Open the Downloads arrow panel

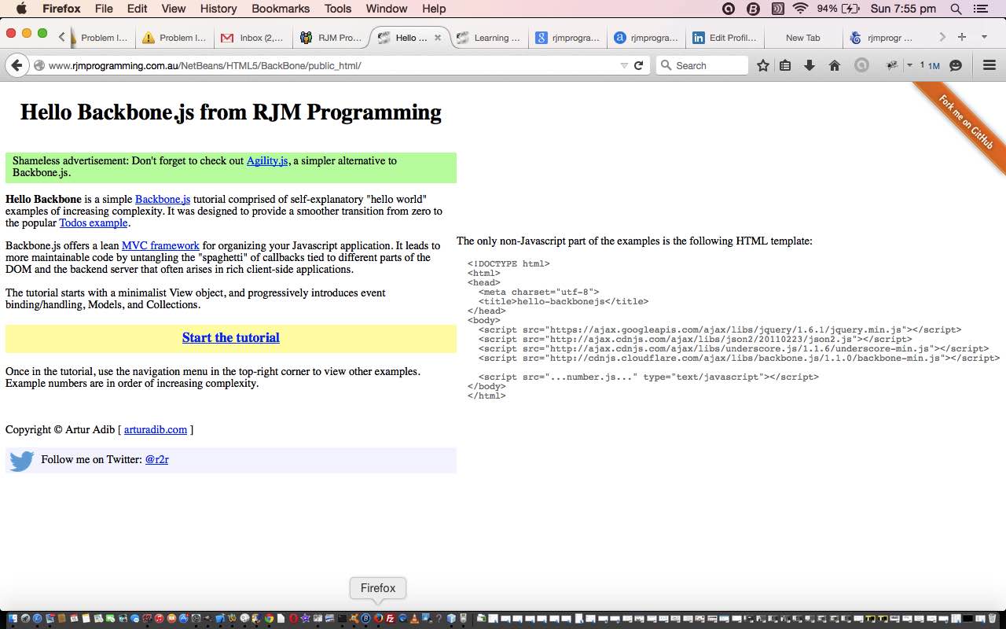click(x=810, y=65)
